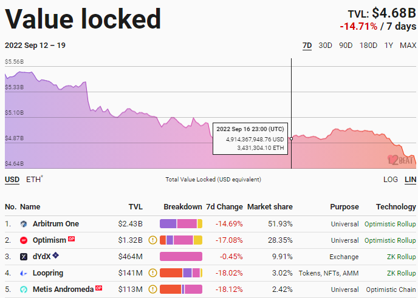The image size is (418, 298).
Task: Open the Arbitrum One project link
Action: [x=56, y=224]
